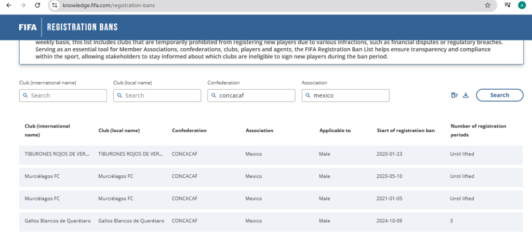Click the 2024-10-09 start date cell
The width and height of the screenshot is (532, 238).
389,221
